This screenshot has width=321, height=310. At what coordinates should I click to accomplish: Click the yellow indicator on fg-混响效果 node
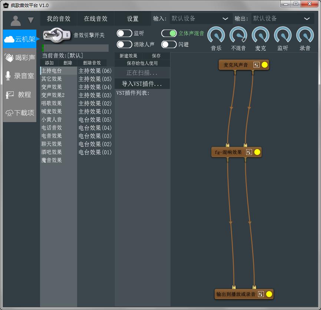pos(257,152)
